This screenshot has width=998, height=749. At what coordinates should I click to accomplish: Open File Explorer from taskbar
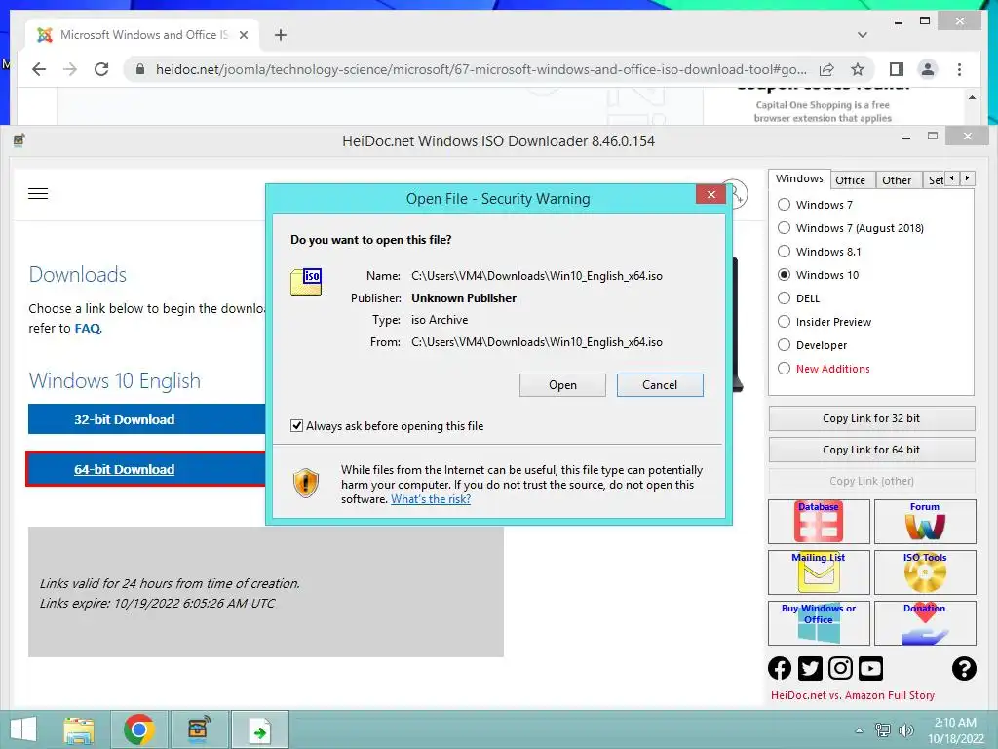(x=79, y=729)
